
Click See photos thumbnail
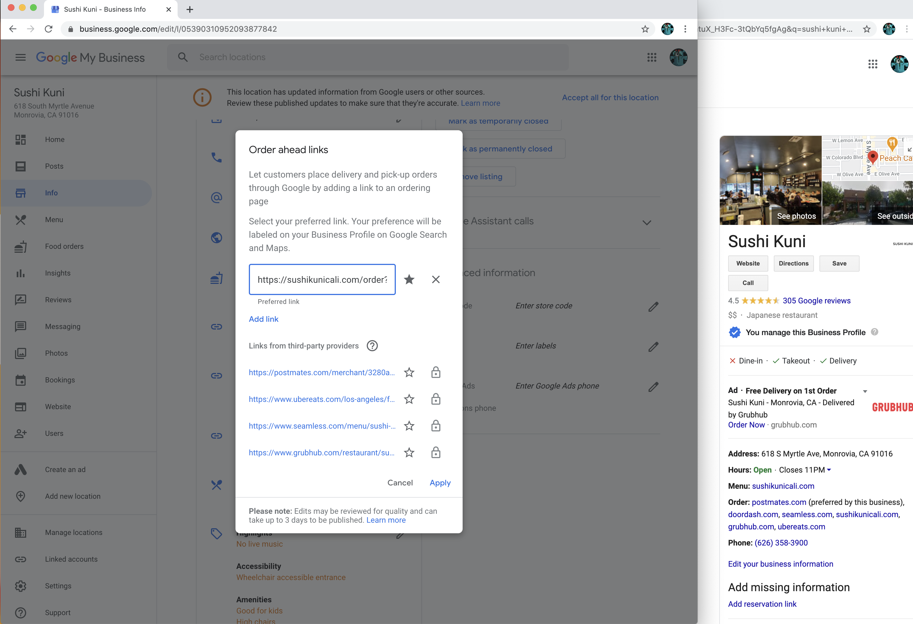pos(770,180)
